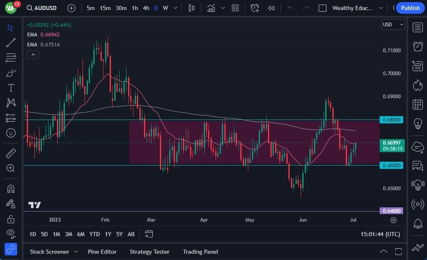Open the chart style dropdown arrow
427x260 pixels.
pos(223,8)
